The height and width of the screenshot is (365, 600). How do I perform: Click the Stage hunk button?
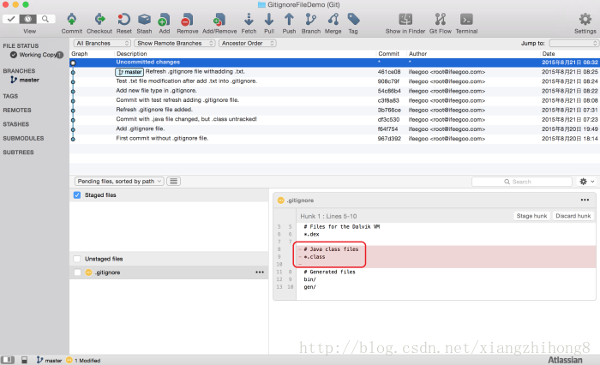[531, 216]
